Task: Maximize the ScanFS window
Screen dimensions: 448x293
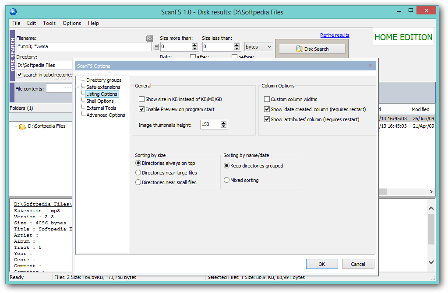Action: click(x=411, y=10)
